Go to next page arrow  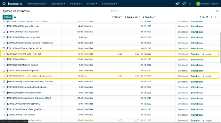[x=216, y=17]
